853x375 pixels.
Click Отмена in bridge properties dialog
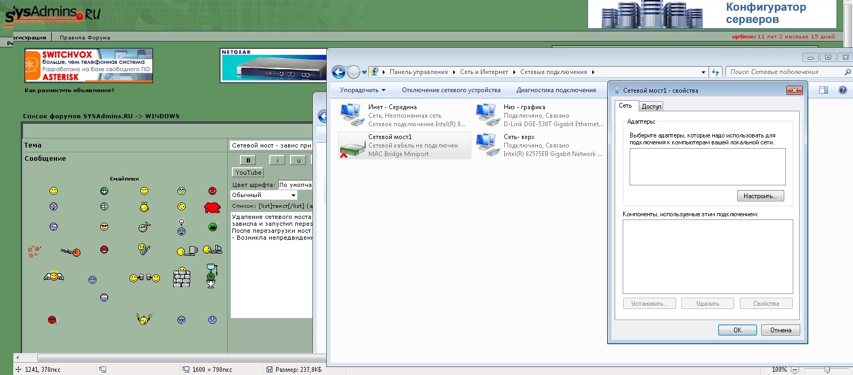[780, 330]
